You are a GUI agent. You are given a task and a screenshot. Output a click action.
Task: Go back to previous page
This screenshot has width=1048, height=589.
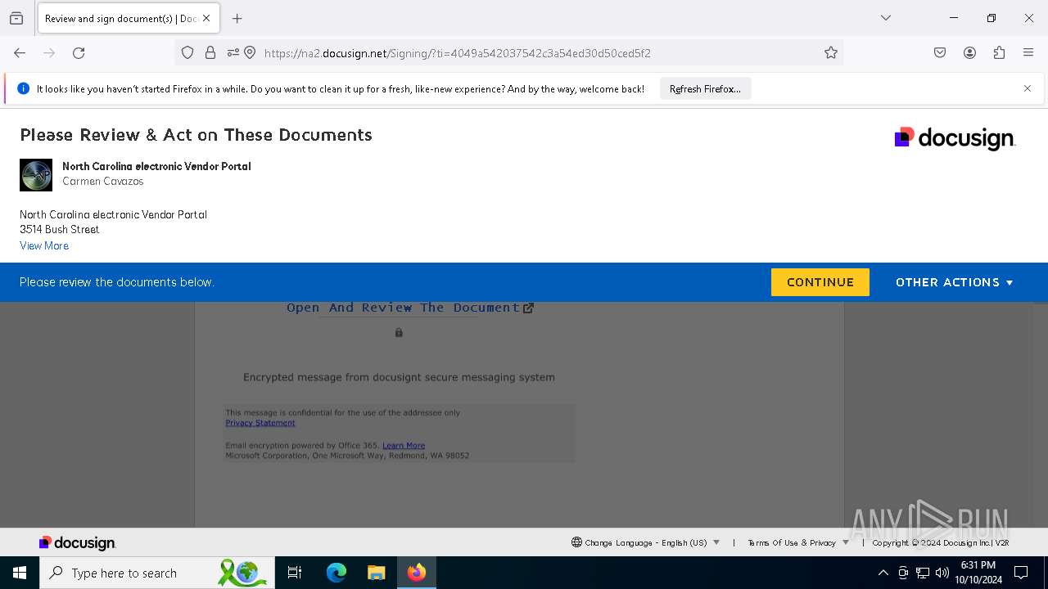click(20, 53)
